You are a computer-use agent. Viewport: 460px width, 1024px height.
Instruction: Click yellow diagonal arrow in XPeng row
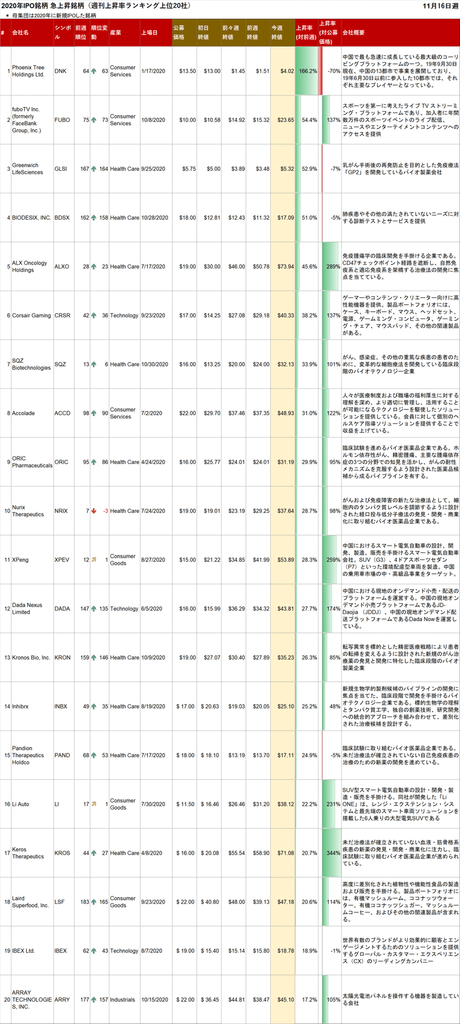pyautogui.click(x=94, y=560)
